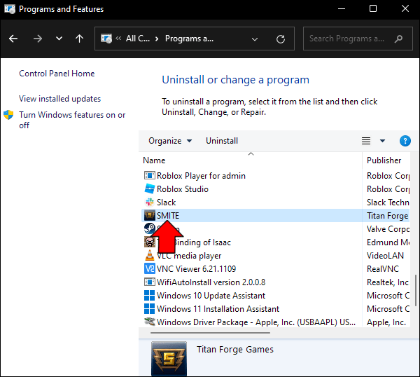The height and width of the screenshot is (377, 420).
Task: Open Control Panel Home link
Action: tap(57, 74)
